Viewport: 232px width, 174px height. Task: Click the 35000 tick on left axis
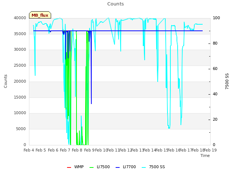(x=20, y=34)
